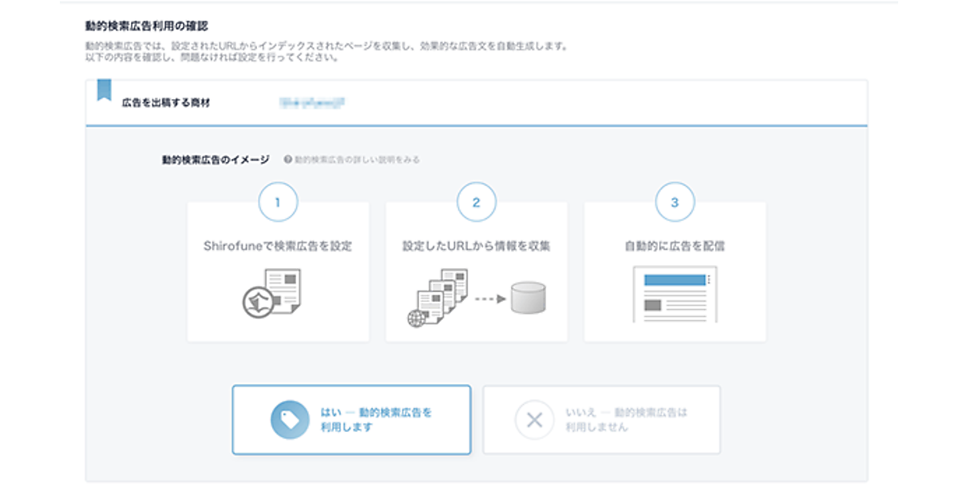958x503 pixels.
Task: Select いいえ — 動的検索広告は利用しません
Action: point(601,420)
